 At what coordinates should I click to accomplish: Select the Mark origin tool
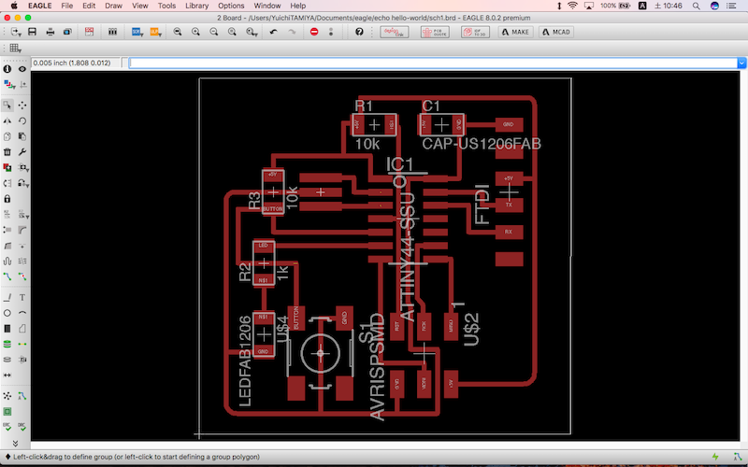pos(22,85)
